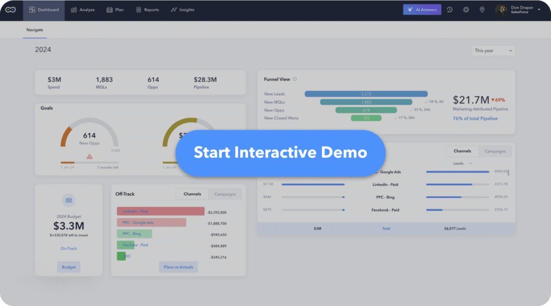
Task: Open settings via the gear icon
Action: pos(466,10)
